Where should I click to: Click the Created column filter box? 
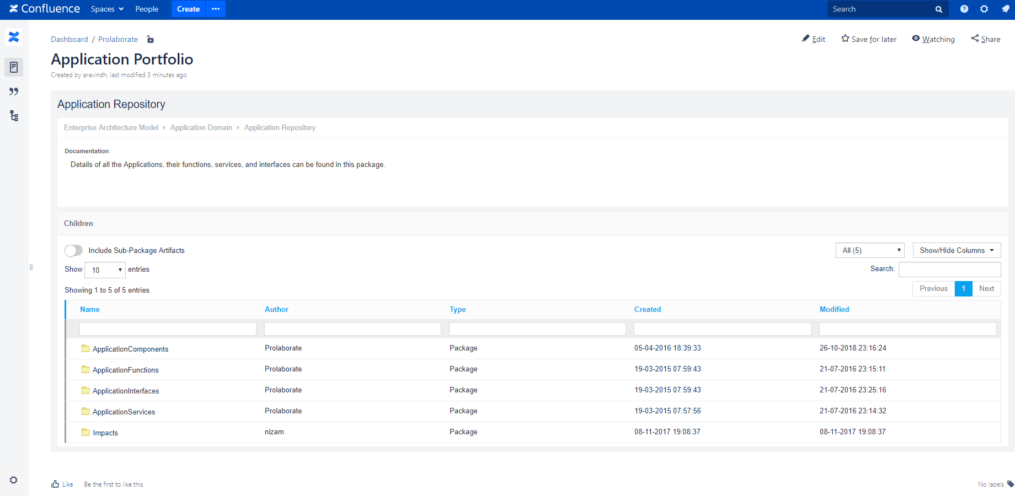723,329
